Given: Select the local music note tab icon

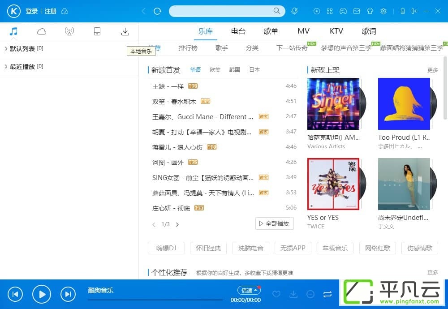Looking at the screenshot, I should pyautogui.click(x=13, y=31).
